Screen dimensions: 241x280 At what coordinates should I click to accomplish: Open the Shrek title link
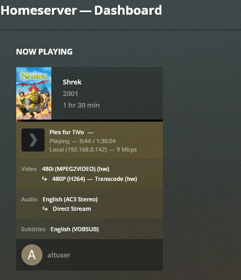[72, 82]
